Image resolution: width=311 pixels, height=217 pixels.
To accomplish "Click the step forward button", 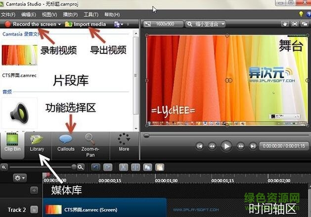I will pyautogui.click(x=241, y=146).
